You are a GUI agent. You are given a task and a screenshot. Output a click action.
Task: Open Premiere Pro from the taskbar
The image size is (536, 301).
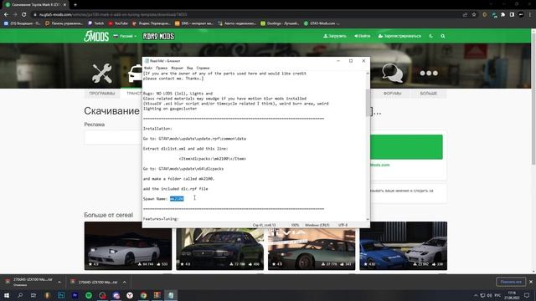75,295
